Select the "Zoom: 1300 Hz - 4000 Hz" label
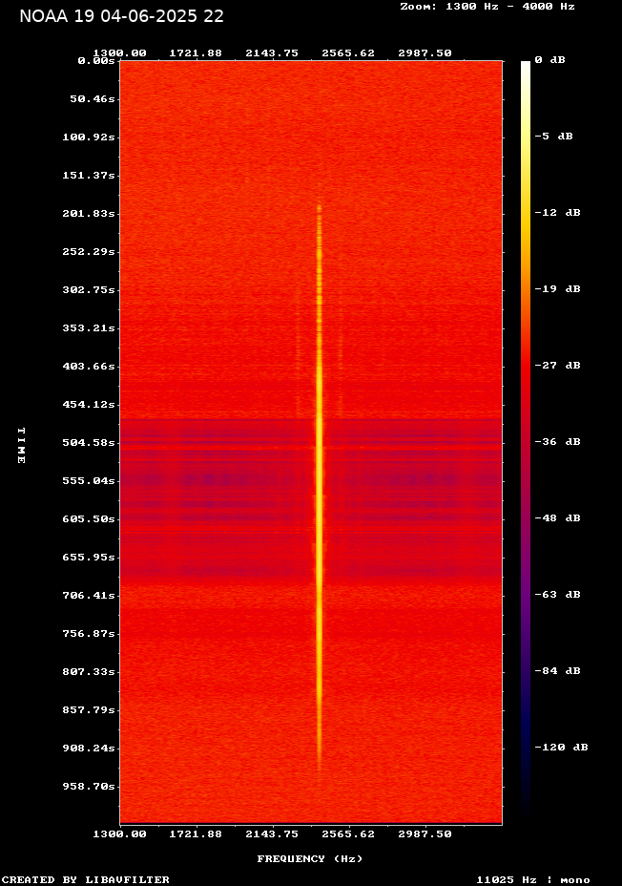 (x=487, y=7)
